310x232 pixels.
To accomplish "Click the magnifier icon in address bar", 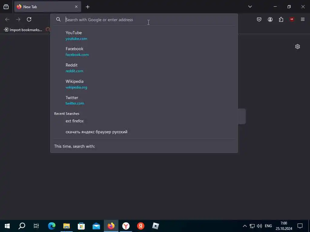I will click(58, 19).
